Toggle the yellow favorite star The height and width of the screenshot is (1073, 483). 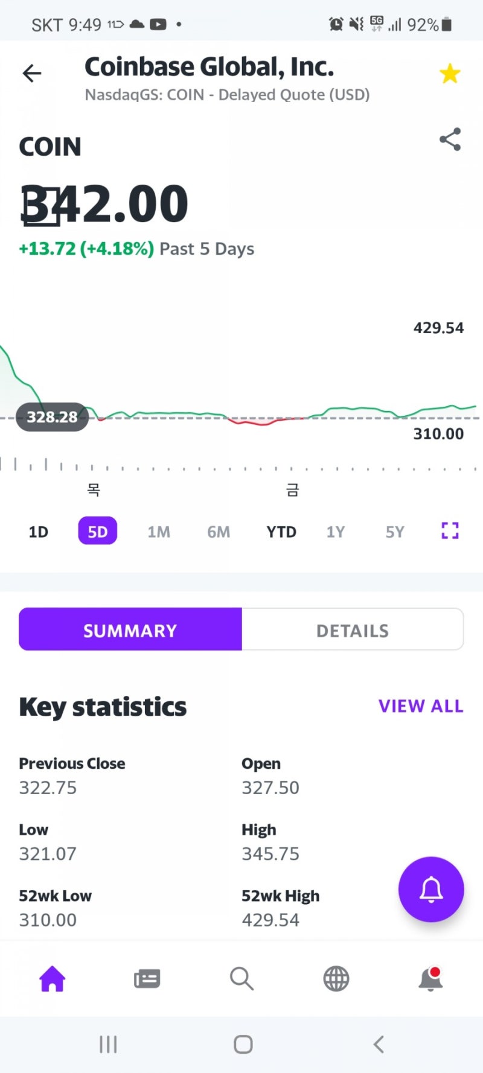coord(450,74)
